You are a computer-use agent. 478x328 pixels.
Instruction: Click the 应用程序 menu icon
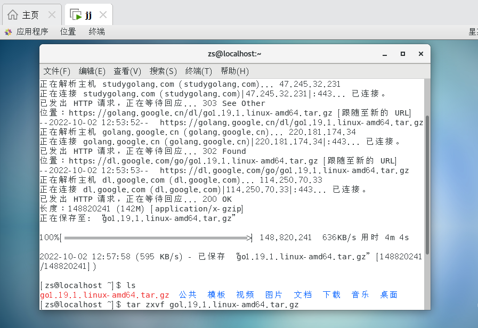pos(8,31)
